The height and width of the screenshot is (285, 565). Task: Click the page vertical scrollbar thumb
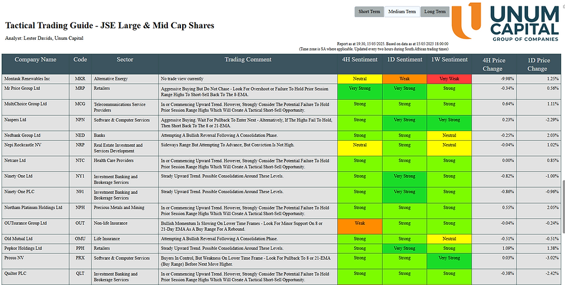[563, 206]
